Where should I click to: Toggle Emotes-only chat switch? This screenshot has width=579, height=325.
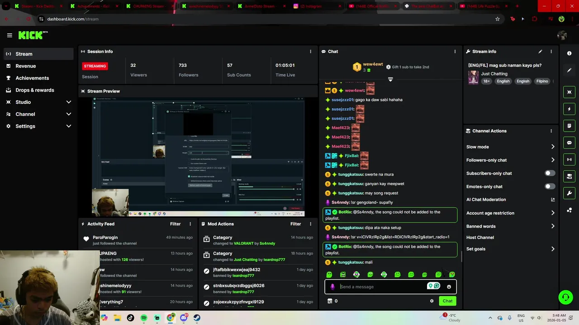(550, 186)
